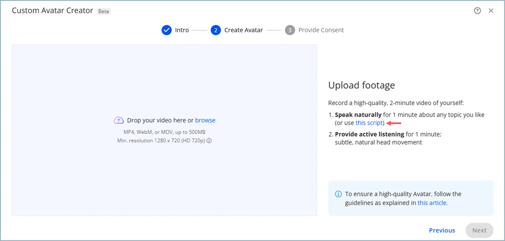
Task: Click the completed Intro step checkmark icon
Action: [x=166, y=30]
